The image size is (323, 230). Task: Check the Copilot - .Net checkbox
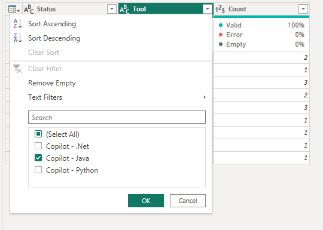pos(38,146)
